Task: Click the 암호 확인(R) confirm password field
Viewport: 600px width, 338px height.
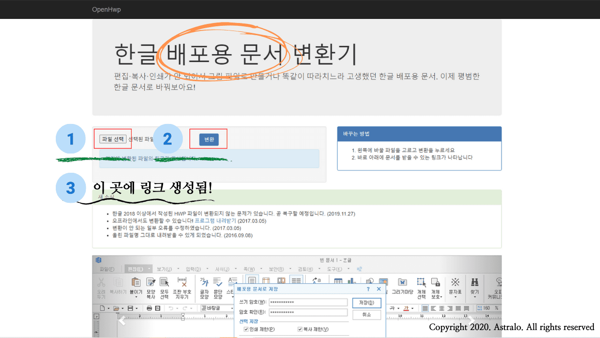Action: point(308,312)
